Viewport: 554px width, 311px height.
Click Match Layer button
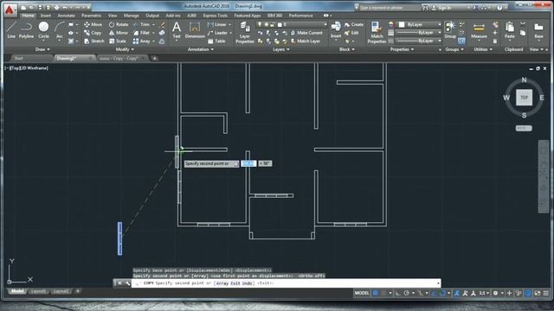[306, 41]
